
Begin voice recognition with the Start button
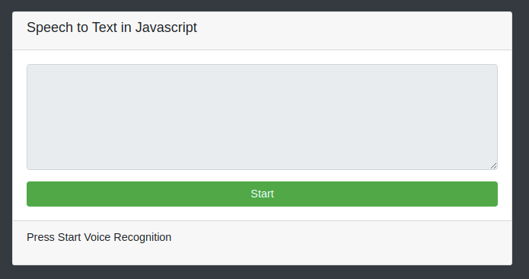tap(262, 194)
